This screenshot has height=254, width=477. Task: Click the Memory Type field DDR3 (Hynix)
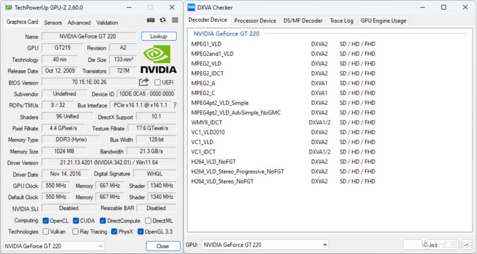pos(71,139)
